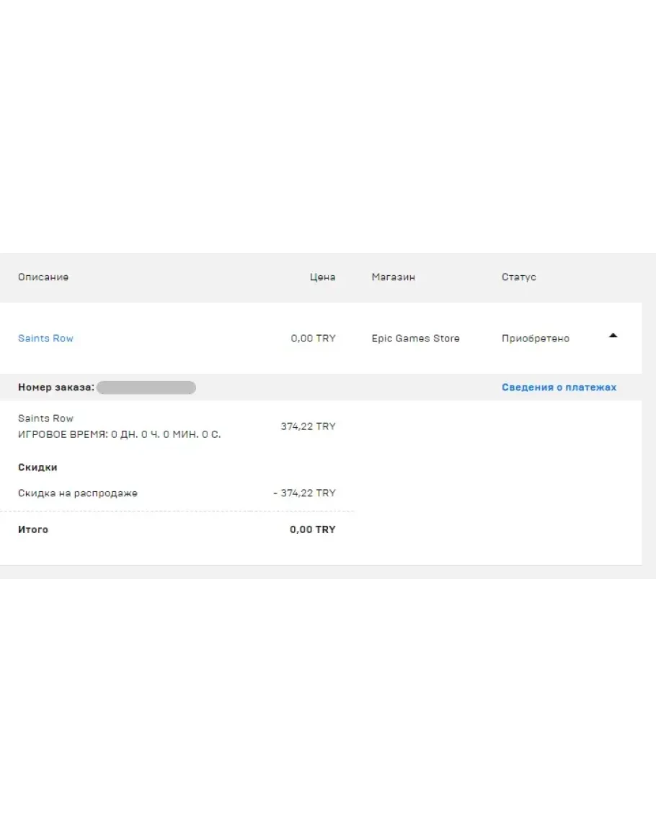
Task: Click the Итого total label
Action: coord(33,529)
